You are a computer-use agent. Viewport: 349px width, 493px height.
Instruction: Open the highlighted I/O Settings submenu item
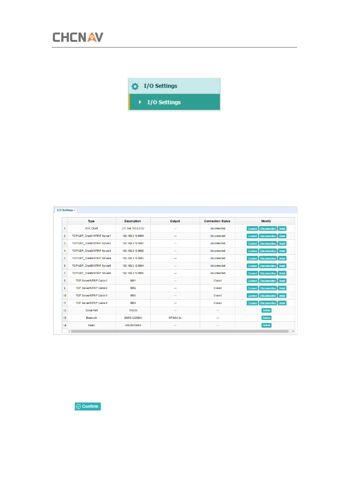coord(174,102)
